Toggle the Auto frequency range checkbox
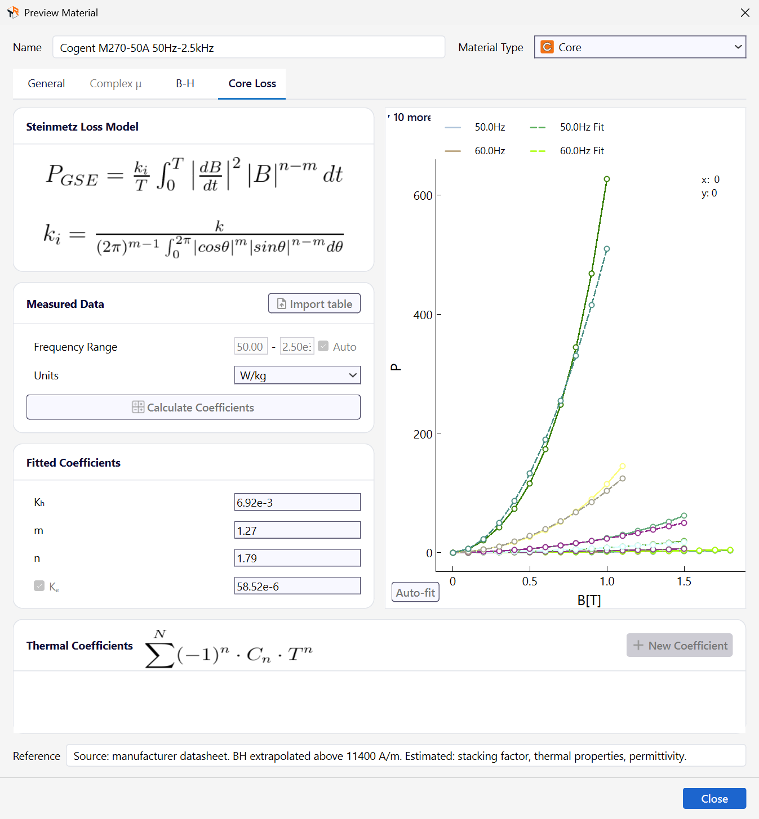Image resolution: width=759 pixels, height=819 pixels. pos(323,346)
